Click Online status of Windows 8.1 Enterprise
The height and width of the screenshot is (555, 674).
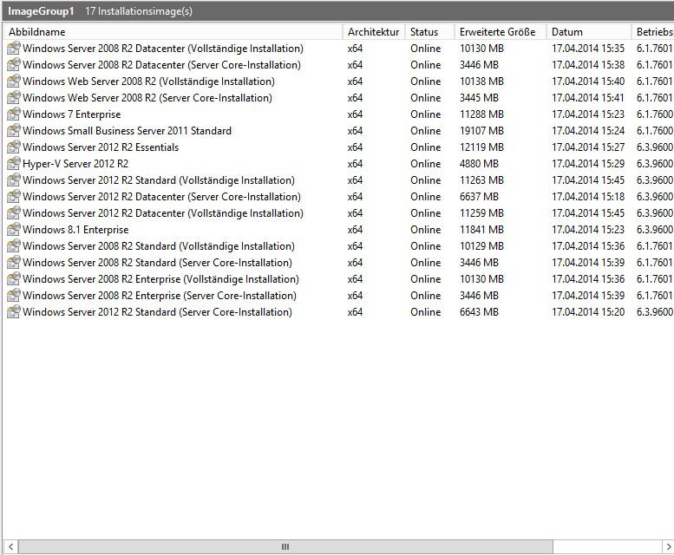(x=426, y=230)
